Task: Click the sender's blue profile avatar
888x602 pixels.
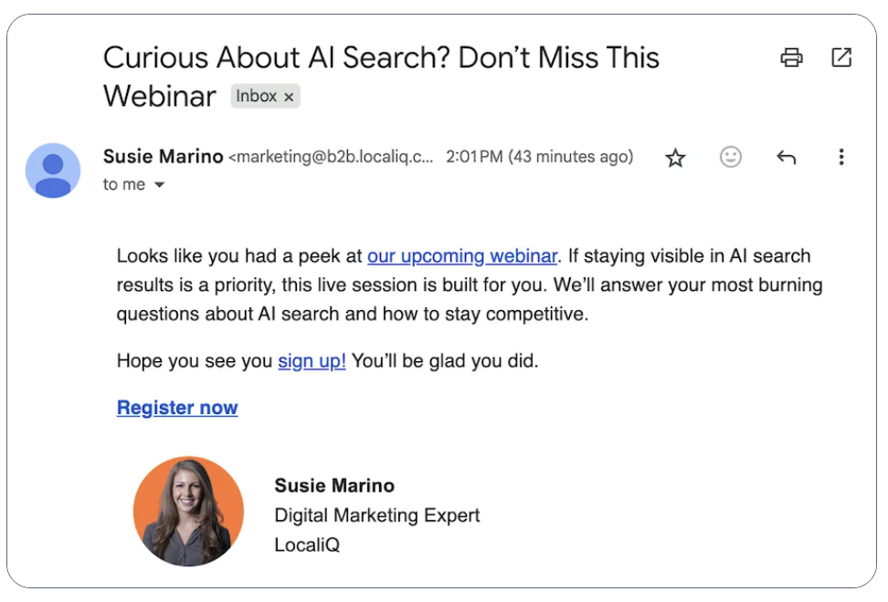Action: [x=53, y=171]
